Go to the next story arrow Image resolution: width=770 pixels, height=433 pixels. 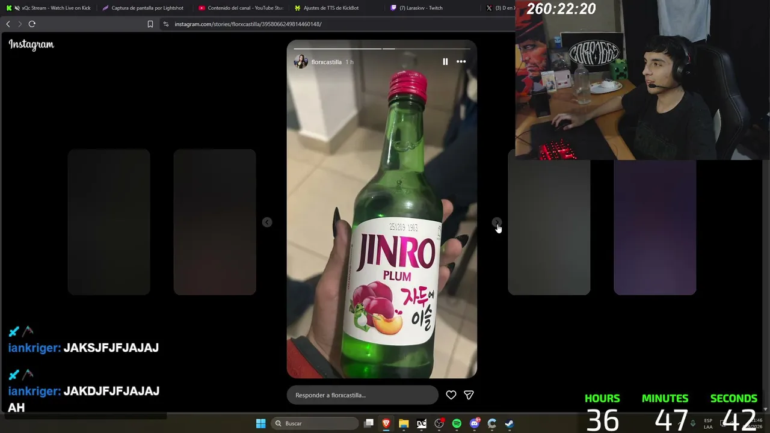pyautogui.click(x=496, y=223)
